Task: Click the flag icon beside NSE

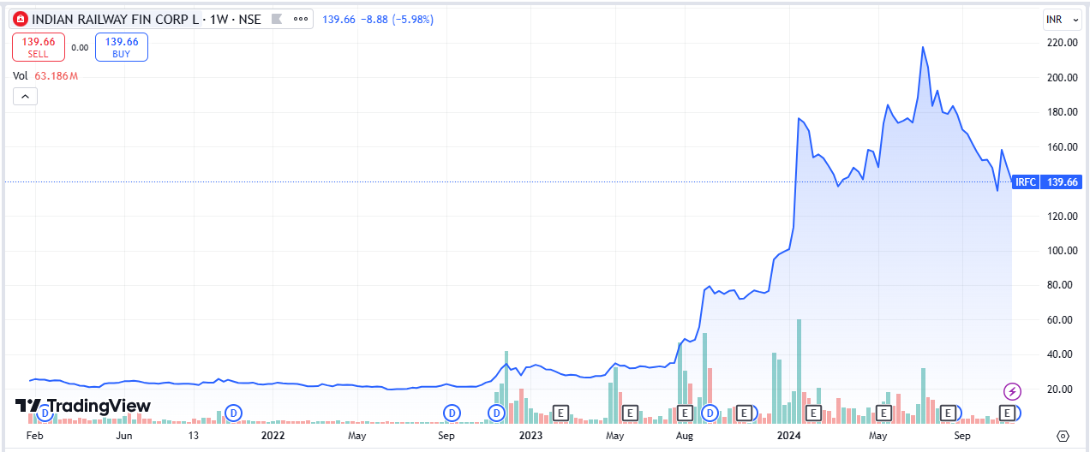Action: [x=276, y=18]
